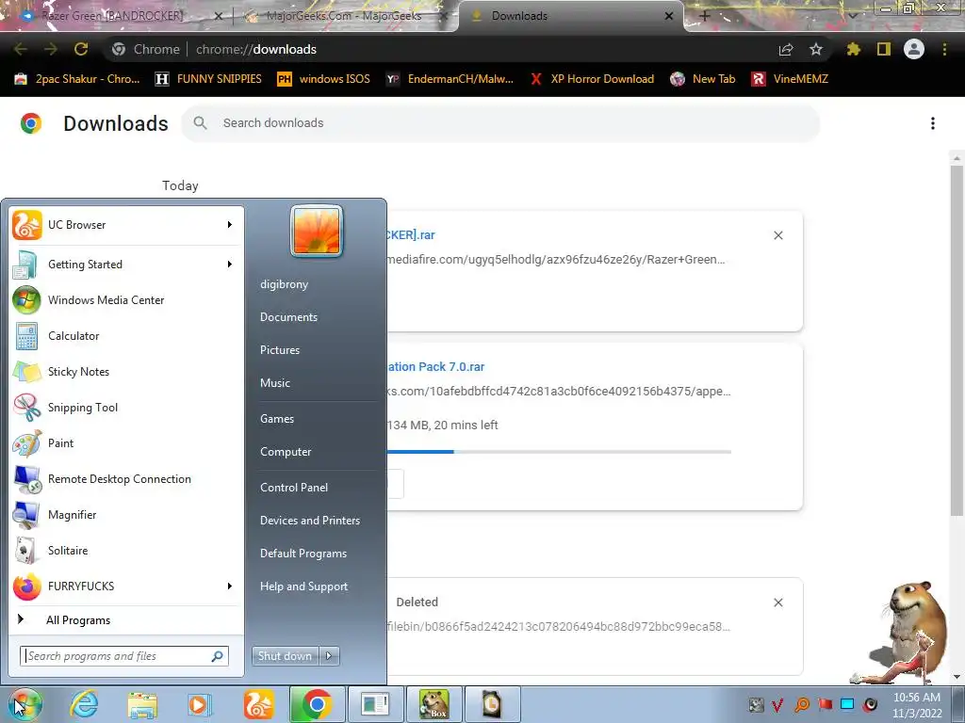Viewport: 965px width, 723px height.
Task: Open Downloads page more actions menu
Action: tap(933, 123)
